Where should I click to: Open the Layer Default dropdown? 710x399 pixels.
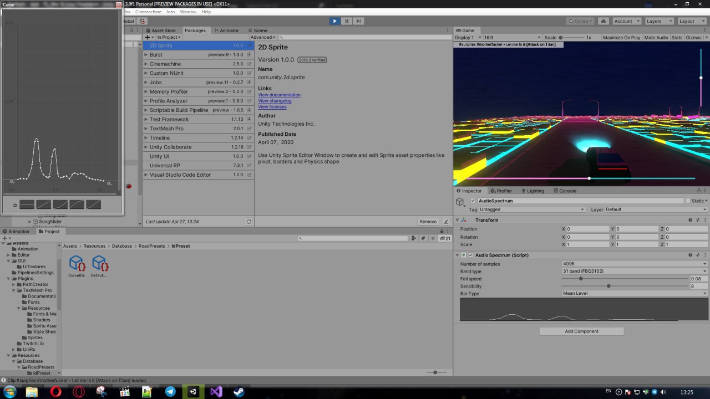coord(657,209)
